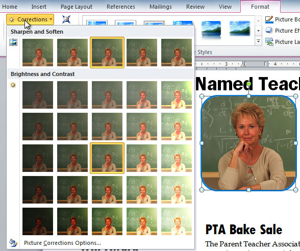
Task: Open the Review tab
Action: (195, 7)
